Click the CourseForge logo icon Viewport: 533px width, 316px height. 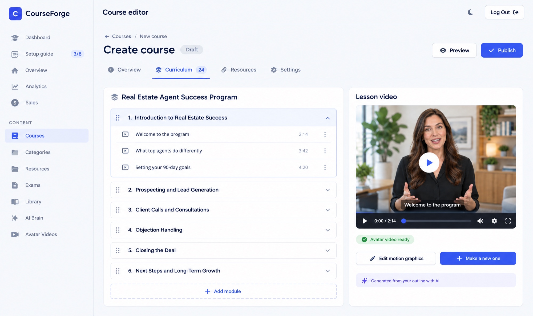(15, 14)
